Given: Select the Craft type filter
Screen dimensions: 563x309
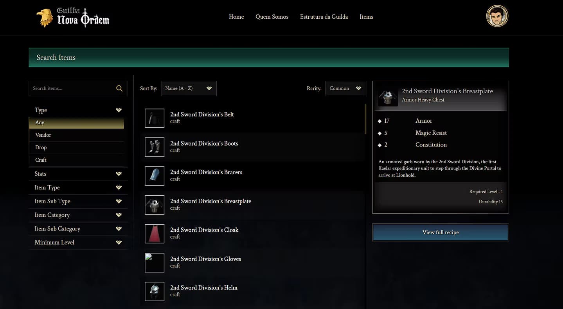Looking at the screenshot, I should [x=41, y=160].
